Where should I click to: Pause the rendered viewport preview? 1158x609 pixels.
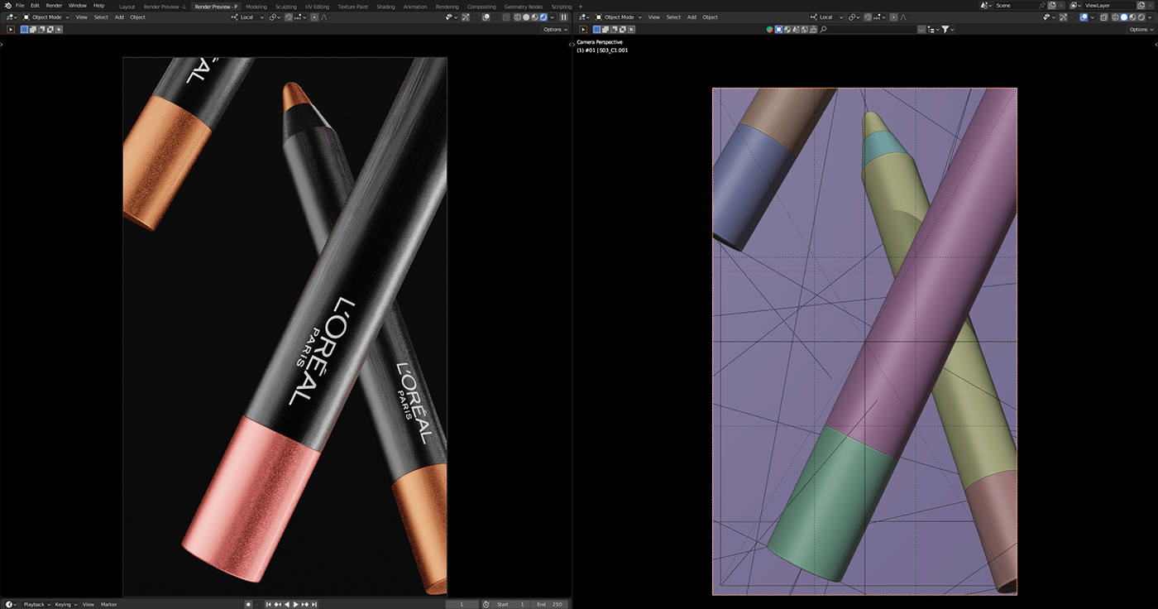tap(564, 17)
